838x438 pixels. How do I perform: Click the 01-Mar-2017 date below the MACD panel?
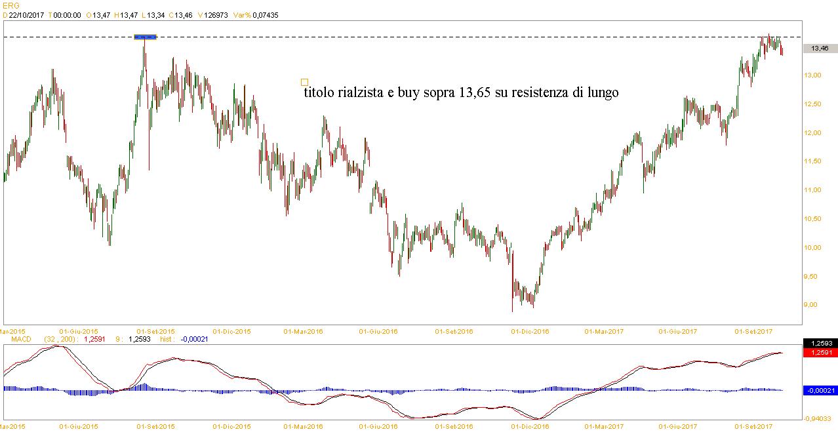pyautogui.click(x=604, y=427)
